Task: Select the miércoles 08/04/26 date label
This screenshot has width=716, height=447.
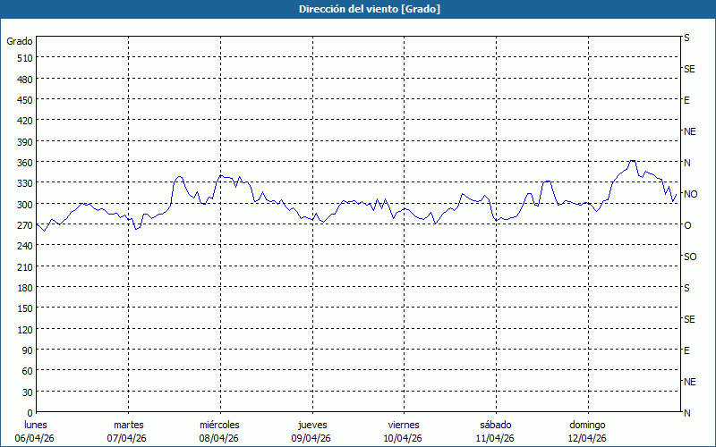Action: click(219, 431)
